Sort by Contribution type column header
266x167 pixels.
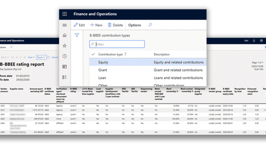pyautogui.click(x=112, y=55)
